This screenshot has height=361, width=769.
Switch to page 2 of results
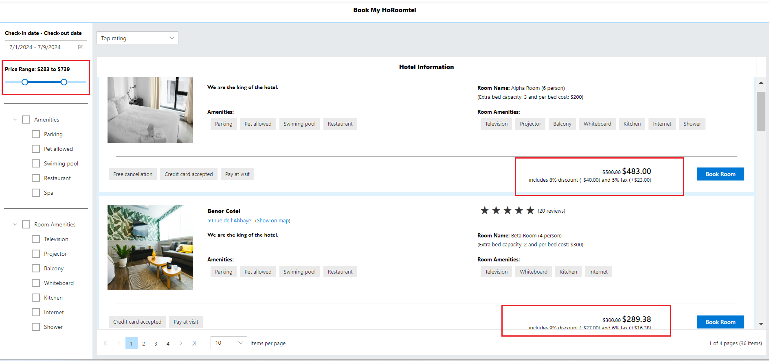click(143, 344)
